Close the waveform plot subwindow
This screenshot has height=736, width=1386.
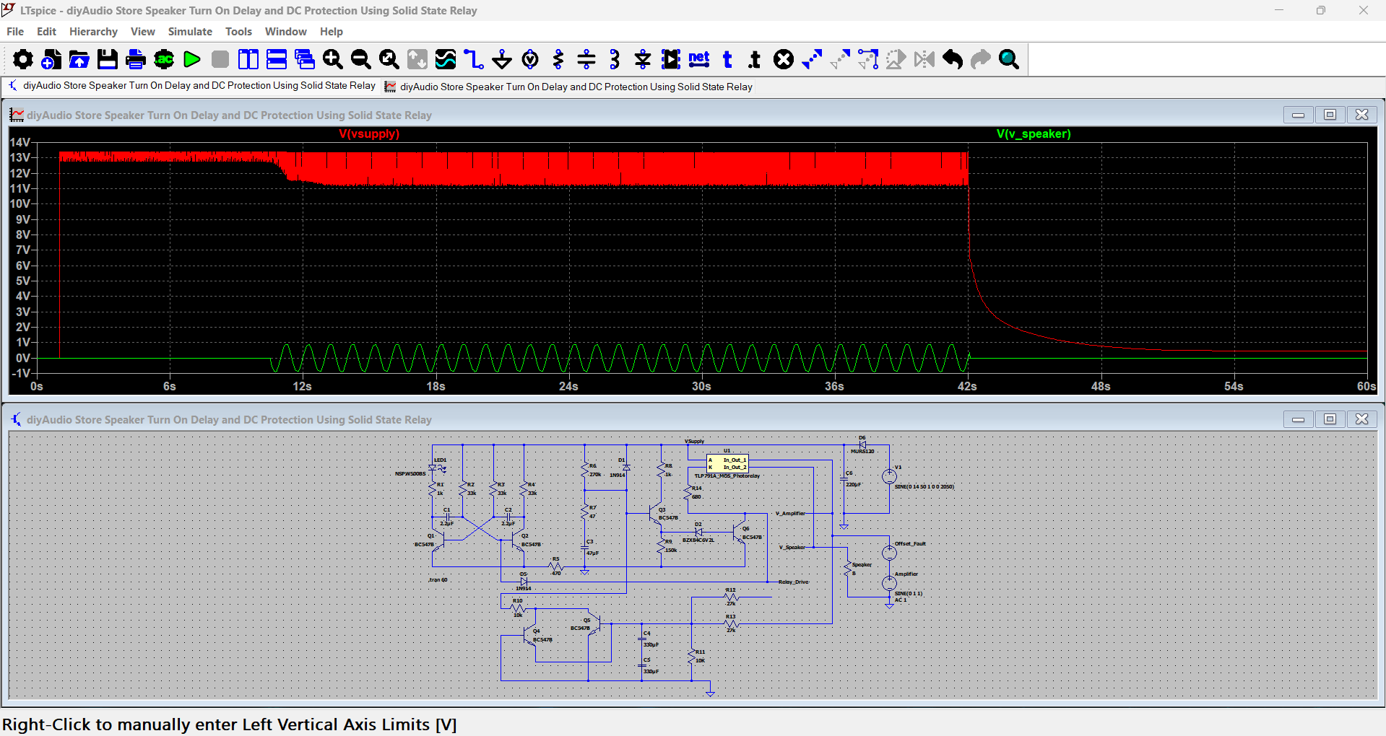[x=1361, y=115]
